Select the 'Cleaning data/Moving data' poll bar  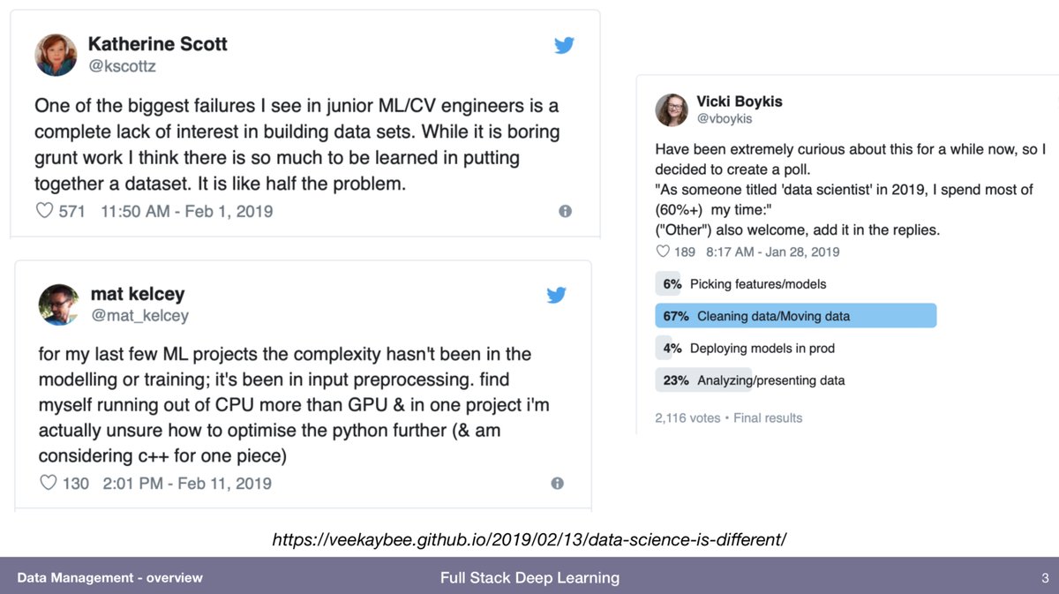[794, 316]
